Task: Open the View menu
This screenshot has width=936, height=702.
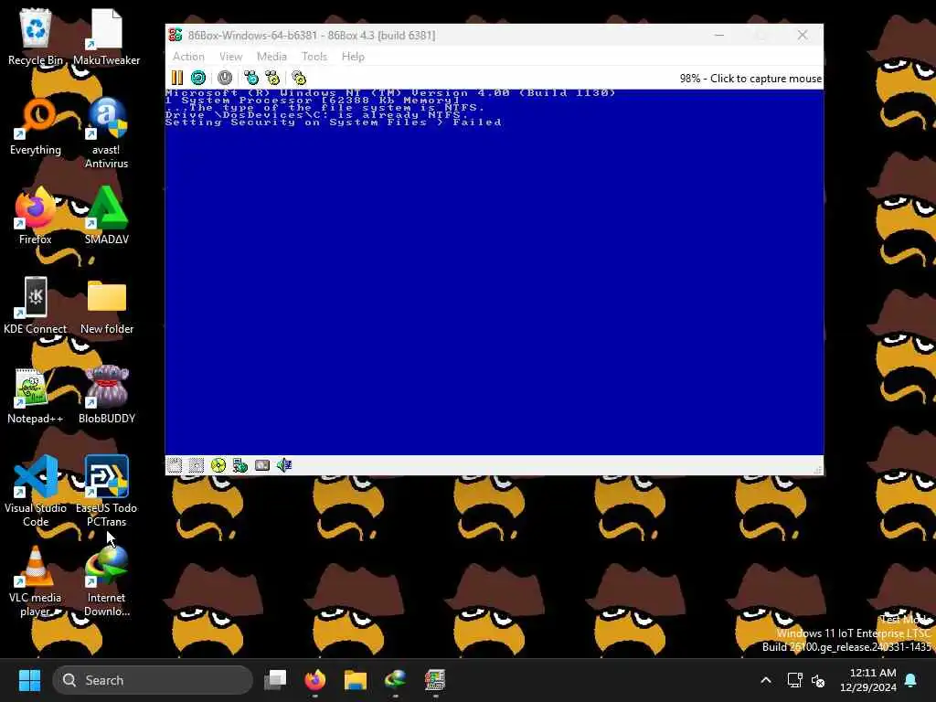Action: 230,56
